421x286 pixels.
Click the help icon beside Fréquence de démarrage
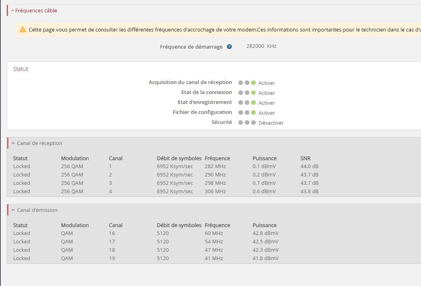[x=229, y=47]
